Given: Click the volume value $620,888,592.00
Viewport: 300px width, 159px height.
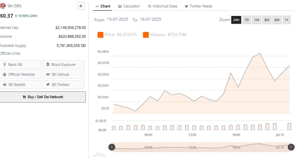Looking at the screenshot, I should click(x=72, y=37).
